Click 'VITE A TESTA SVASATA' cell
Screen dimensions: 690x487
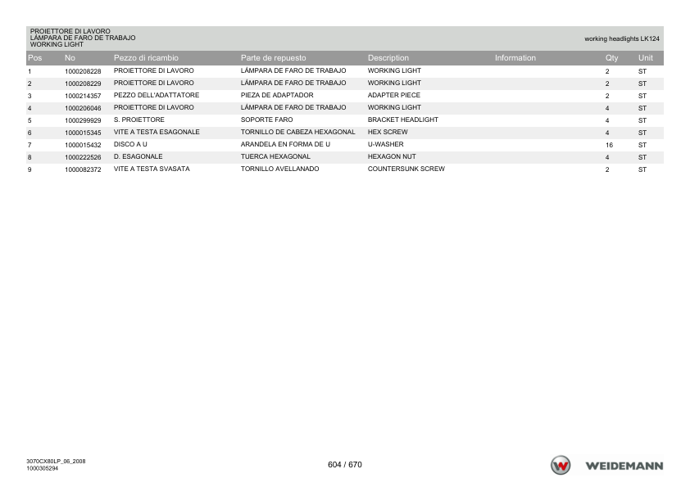point(152,169)
